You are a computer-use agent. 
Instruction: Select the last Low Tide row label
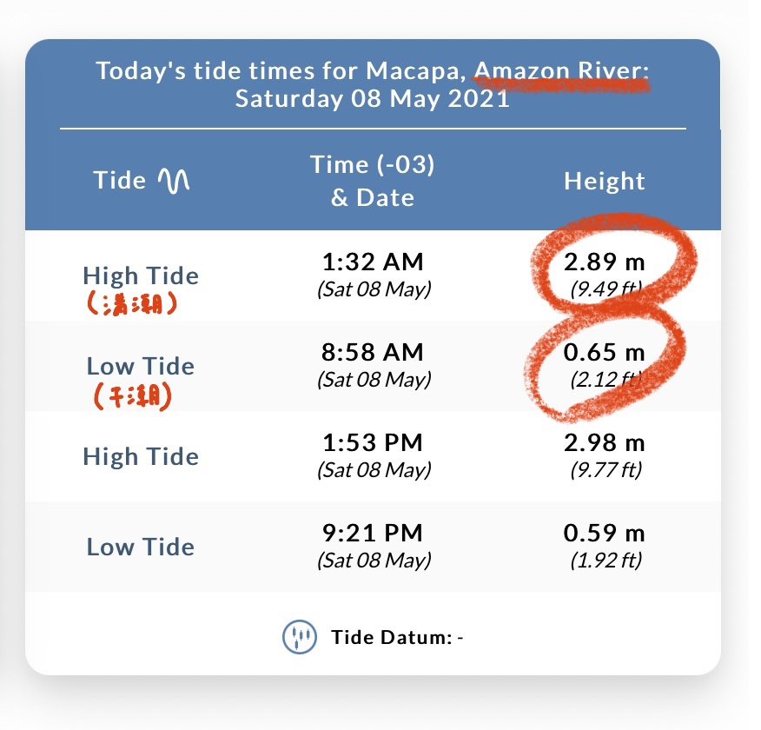pyautogui.click(x=141, y=547)
